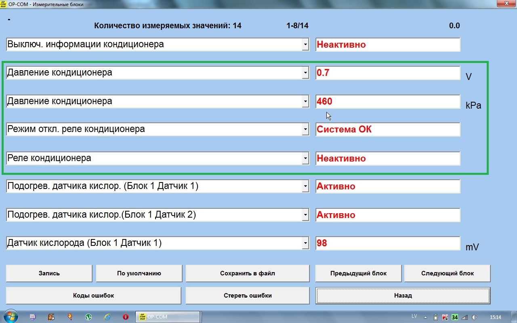Click the network signal tray icon
Viewport: 517px width, 323px height.
coord(464,317)
